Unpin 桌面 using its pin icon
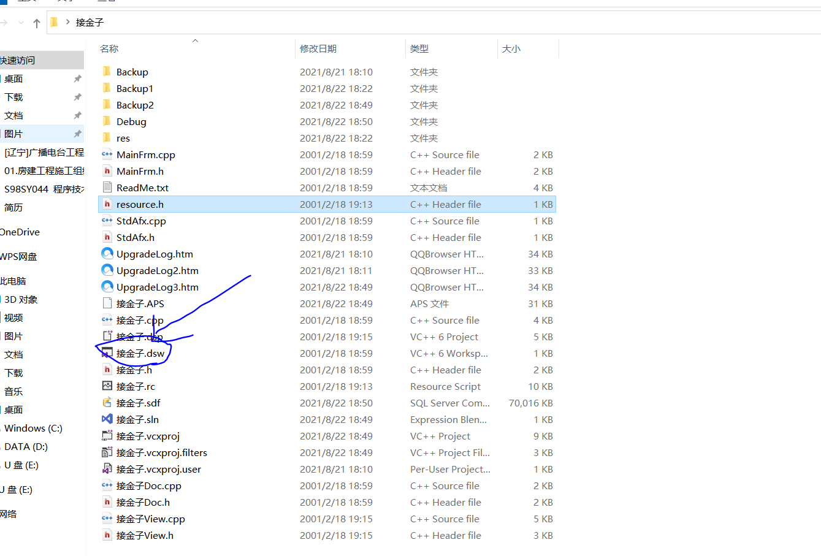 coord(77,78)
